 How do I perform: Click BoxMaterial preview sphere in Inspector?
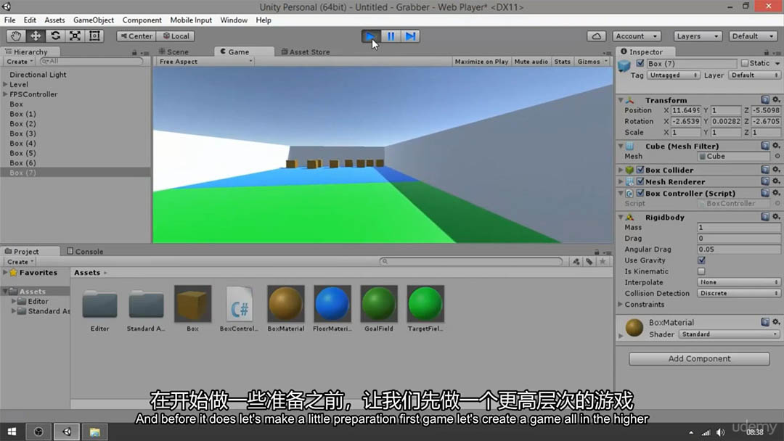(x=634, y=328)
